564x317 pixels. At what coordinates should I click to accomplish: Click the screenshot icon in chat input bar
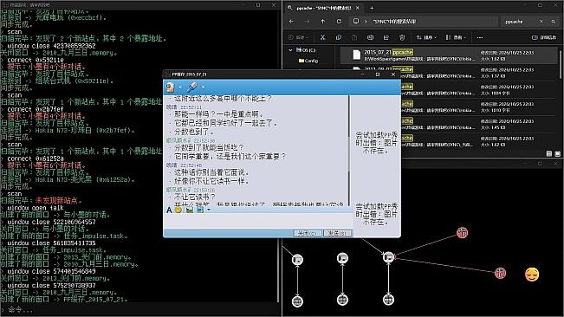point(200,210)
